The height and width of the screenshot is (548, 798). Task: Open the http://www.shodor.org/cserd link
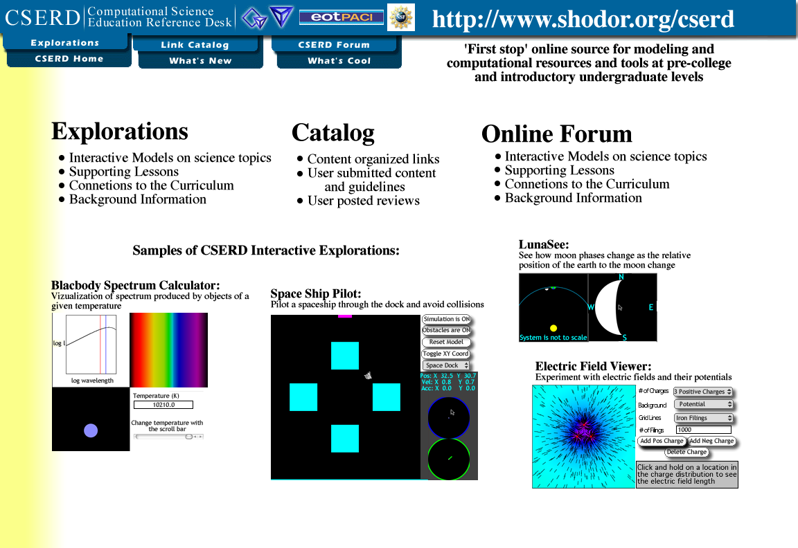pos(583,19)
